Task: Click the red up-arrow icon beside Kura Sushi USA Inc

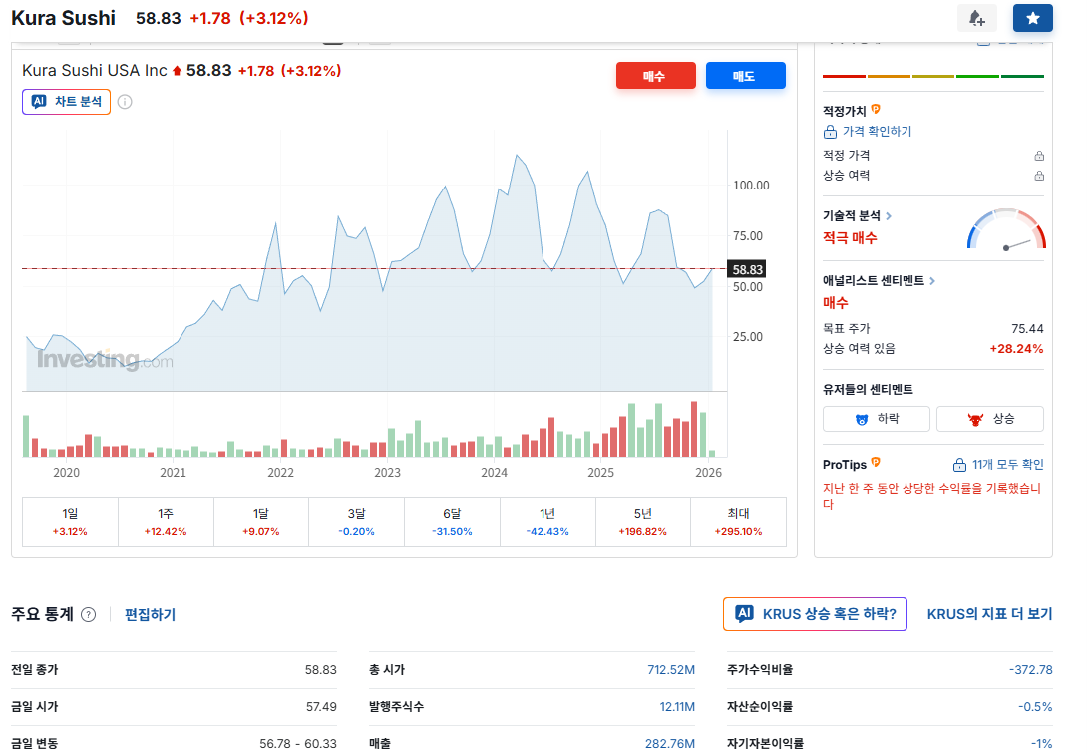Action: (177, 71)
